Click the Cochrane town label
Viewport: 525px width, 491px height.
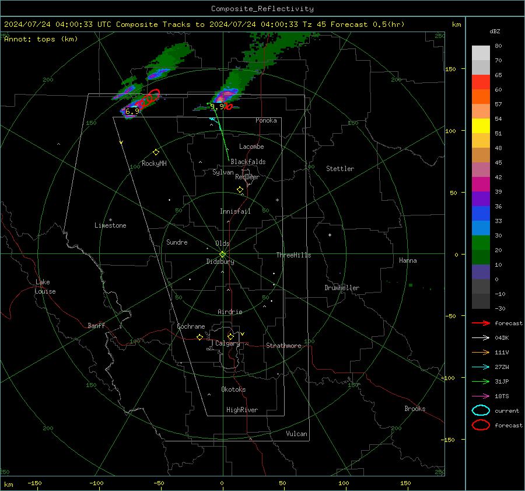[191, 326]
